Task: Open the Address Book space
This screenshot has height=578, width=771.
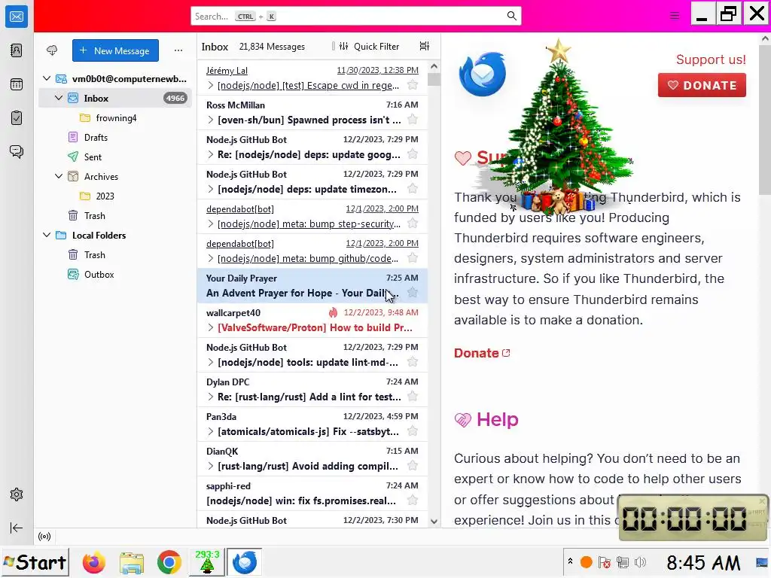Action: coord(17,50)
